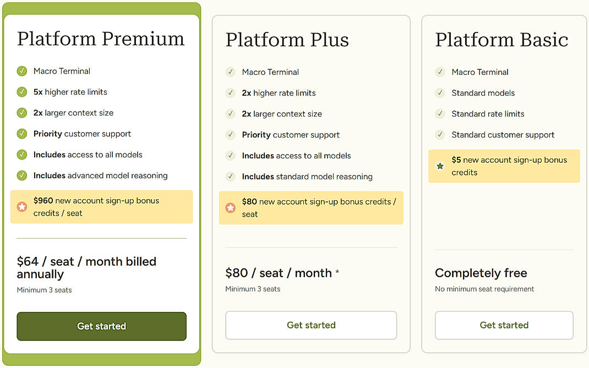Click the starburst icon on Premium's $960 bonus banner
Screen dimensions: 589x368
click(x=21, y=208)
